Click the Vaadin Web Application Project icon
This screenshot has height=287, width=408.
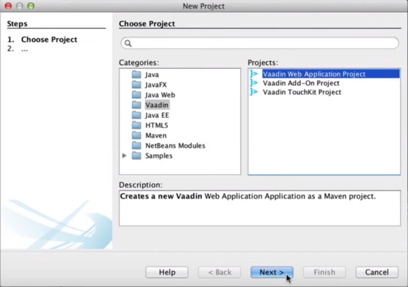click(x=254, y=74)
